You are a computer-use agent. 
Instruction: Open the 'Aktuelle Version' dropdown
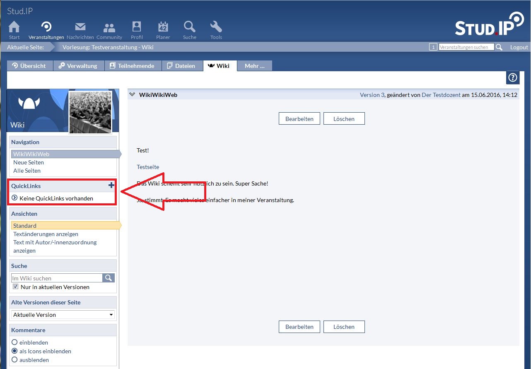tap(63, 315)
